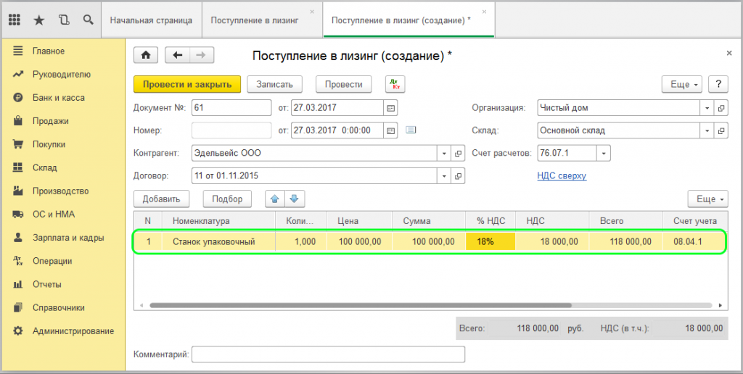The height and width of the screenshot is (374, 743).
Task: Open the Еще menu above the table
Action: click(707, 199)
